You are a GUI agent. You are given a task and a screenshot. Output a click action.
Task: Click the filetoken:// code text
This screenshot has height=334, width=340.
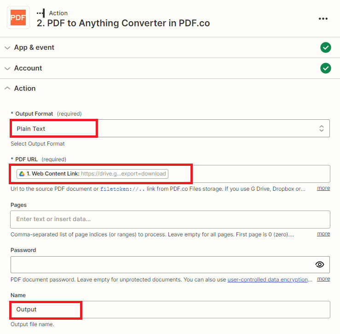coord(122,189)
